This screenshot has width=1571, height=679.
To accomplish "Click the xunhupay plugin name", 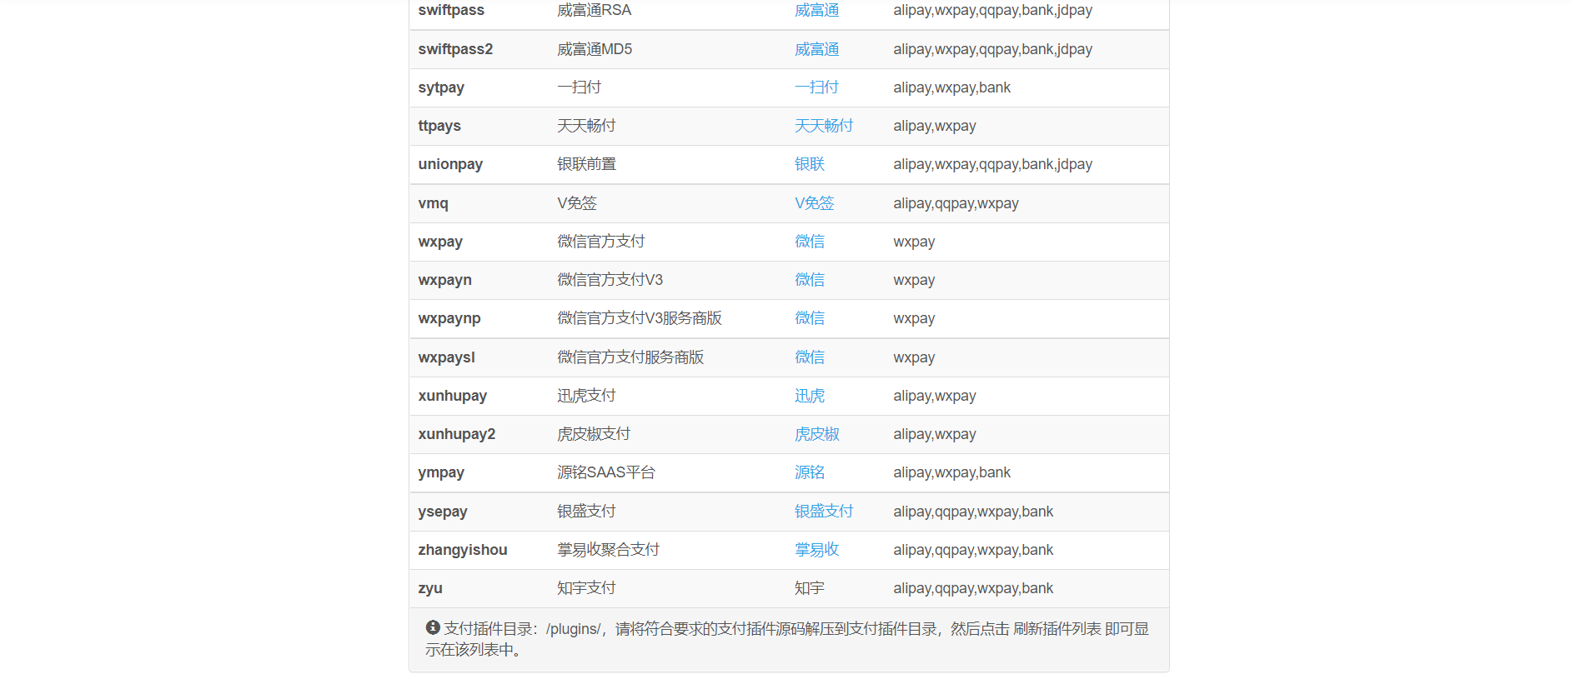I will (453, 396).
